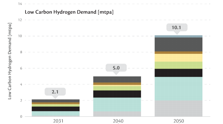Click the y-axis tick label 14
This screenshot has width=223, height=124.
(x=19, y=4)
